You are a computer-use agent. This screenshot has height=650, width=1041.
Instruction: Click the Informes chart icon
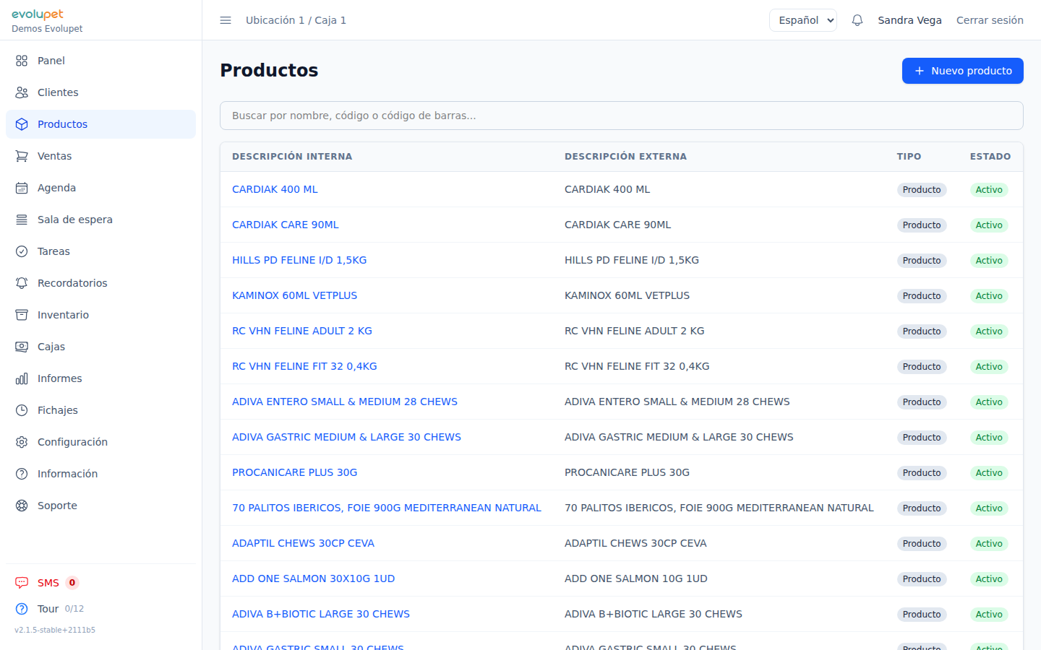click(22, 378)
